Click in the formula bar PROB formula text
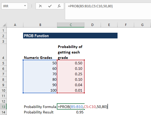Screen dimensions: 151x115 (90, 6)
